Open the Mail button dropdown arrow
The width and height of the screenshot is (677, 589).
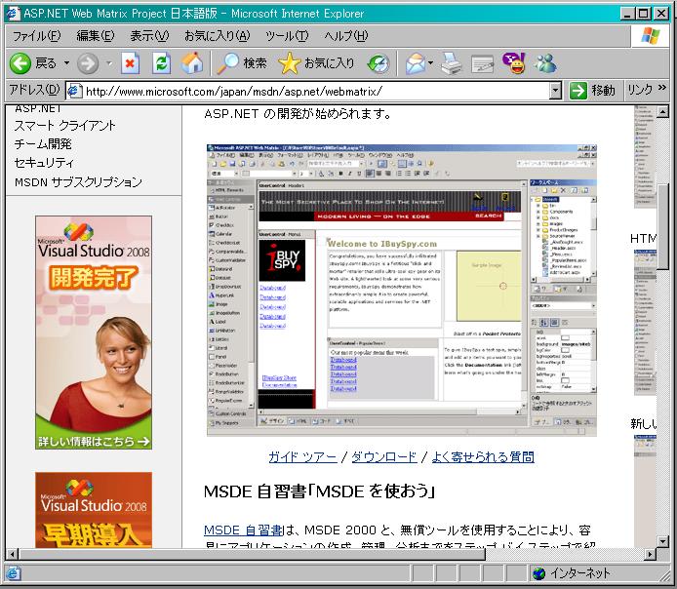[430, 63]
